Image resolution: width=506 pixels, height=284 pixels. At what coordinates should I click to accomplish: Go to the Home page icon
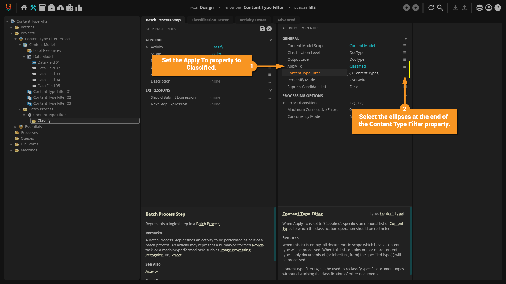[x=24, y=8]
